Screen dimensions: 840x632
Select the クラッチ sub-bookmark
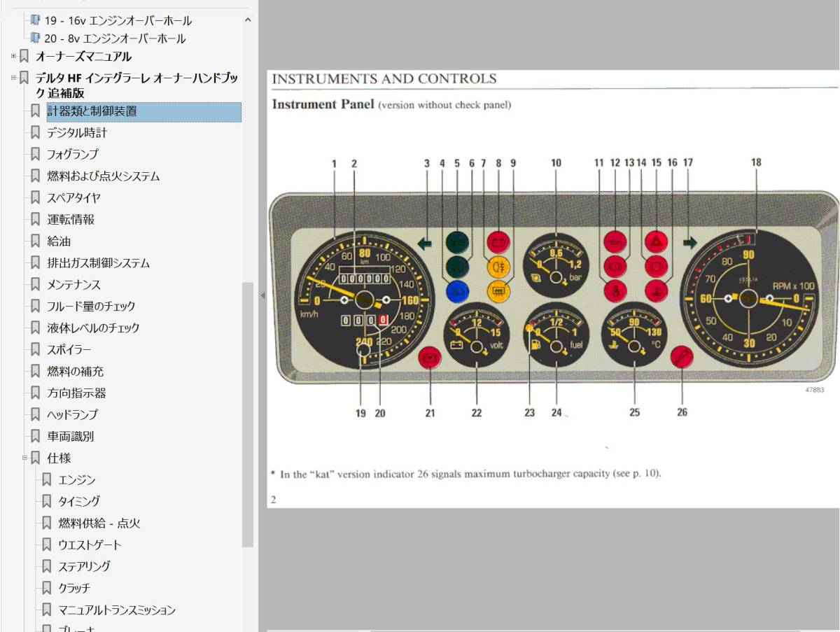coord(74,588)
